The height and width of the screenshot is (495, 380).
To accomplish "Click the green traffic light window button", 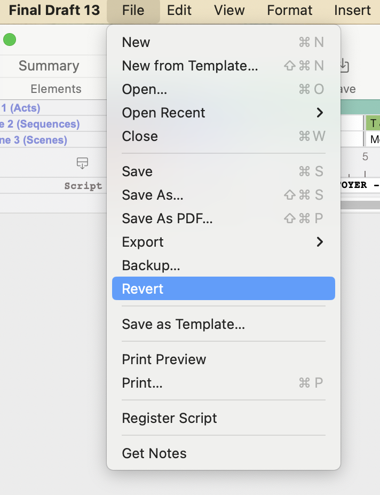I will tap(9, 40).
